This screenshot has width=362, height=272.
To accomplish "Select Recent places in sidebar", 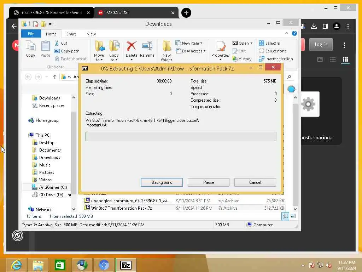I will point(48,106).
